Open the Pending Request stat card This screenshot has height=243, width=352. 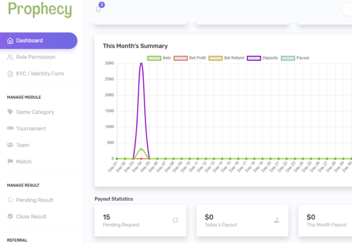(x=140, y=220)
